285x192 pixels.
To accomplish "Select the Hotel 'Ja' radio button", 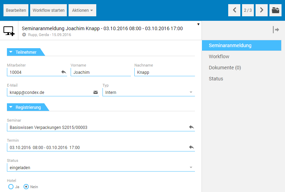I will [x=11, y=187].
